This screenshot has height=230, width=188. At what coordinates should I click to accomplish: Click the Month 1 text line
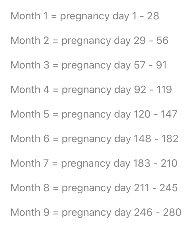point(85,16)
